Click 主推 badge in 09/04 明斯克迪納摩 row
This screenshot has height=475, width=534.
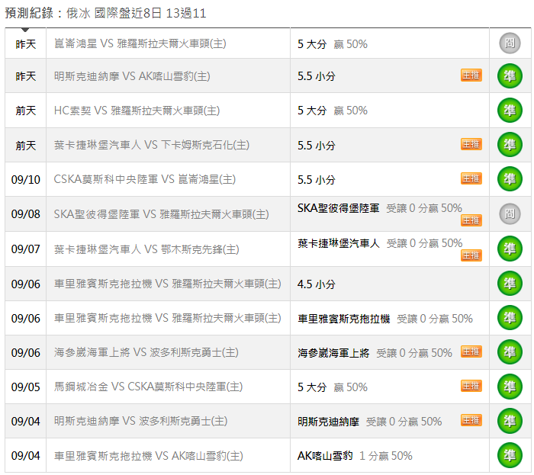471,420
